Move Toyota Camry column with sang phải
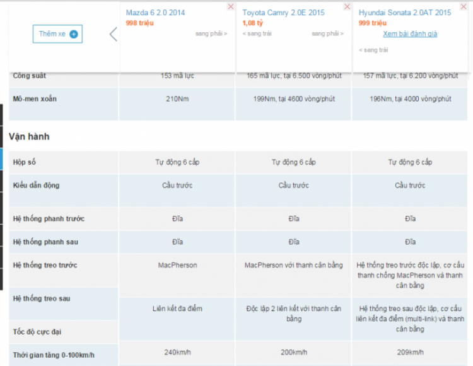The height and width of the screenshot is (366, 473). click(327, 33)
